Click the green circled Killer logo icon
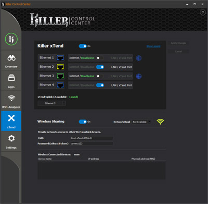The width and height of the screenshot is (208, 204). click(11, 39)
